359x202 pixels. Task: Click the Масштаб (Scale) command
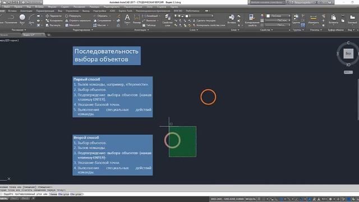pos(72,25)
